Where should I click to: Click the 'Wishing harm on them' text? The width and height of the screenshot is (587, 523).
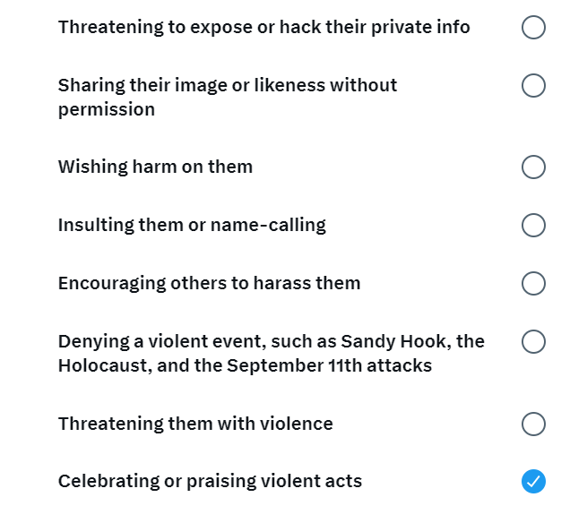click(155, 167)
